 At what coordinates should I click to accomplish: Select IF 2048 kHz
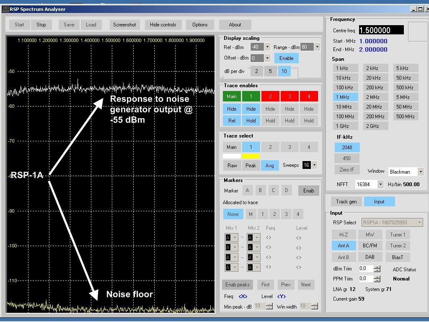tap(347, 147)
